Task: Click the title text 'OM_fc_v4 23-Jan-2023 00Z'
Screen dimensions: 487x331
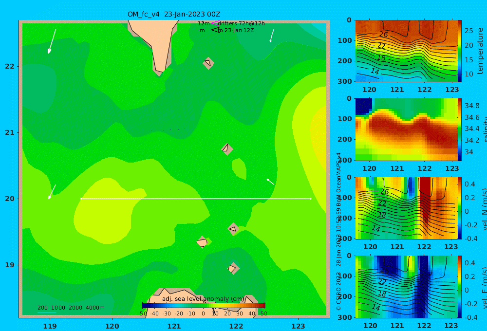Action: tap(174, 14)
